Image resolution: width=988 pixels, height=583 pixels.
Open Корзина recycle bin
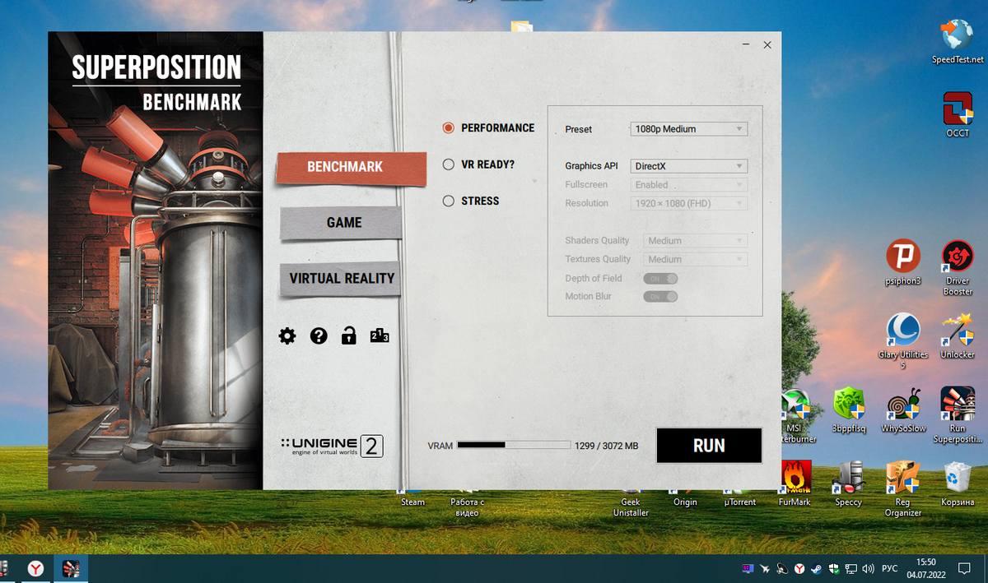click(x=958, y=484)
